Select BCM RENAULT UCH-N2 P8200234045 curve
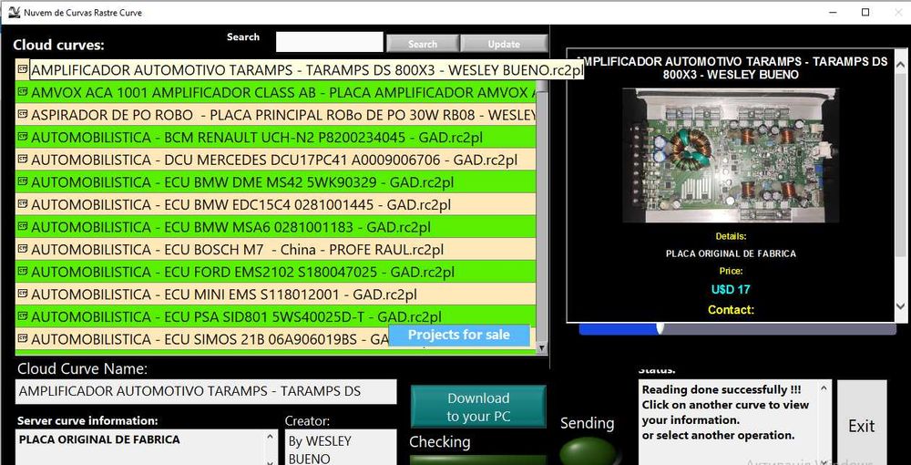This screenshot has height=465, width=911. tap(275, 137)
